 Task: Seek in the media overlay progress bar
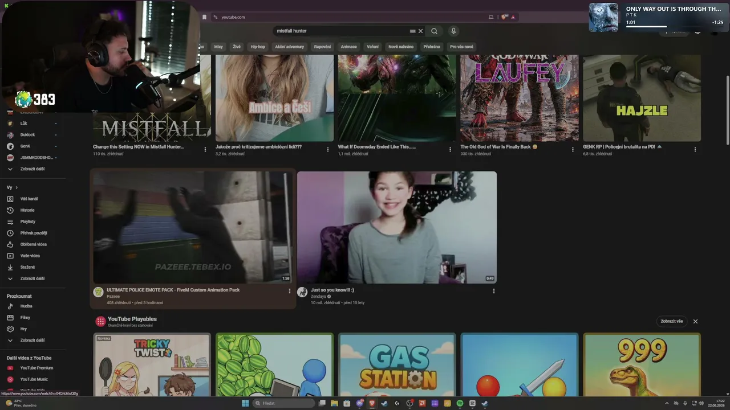[x=675, y=26]
